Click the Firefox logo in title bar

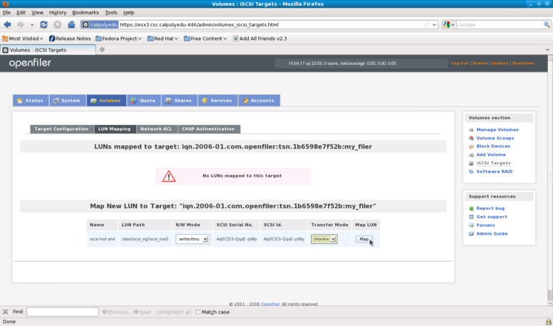click(6, 4)
